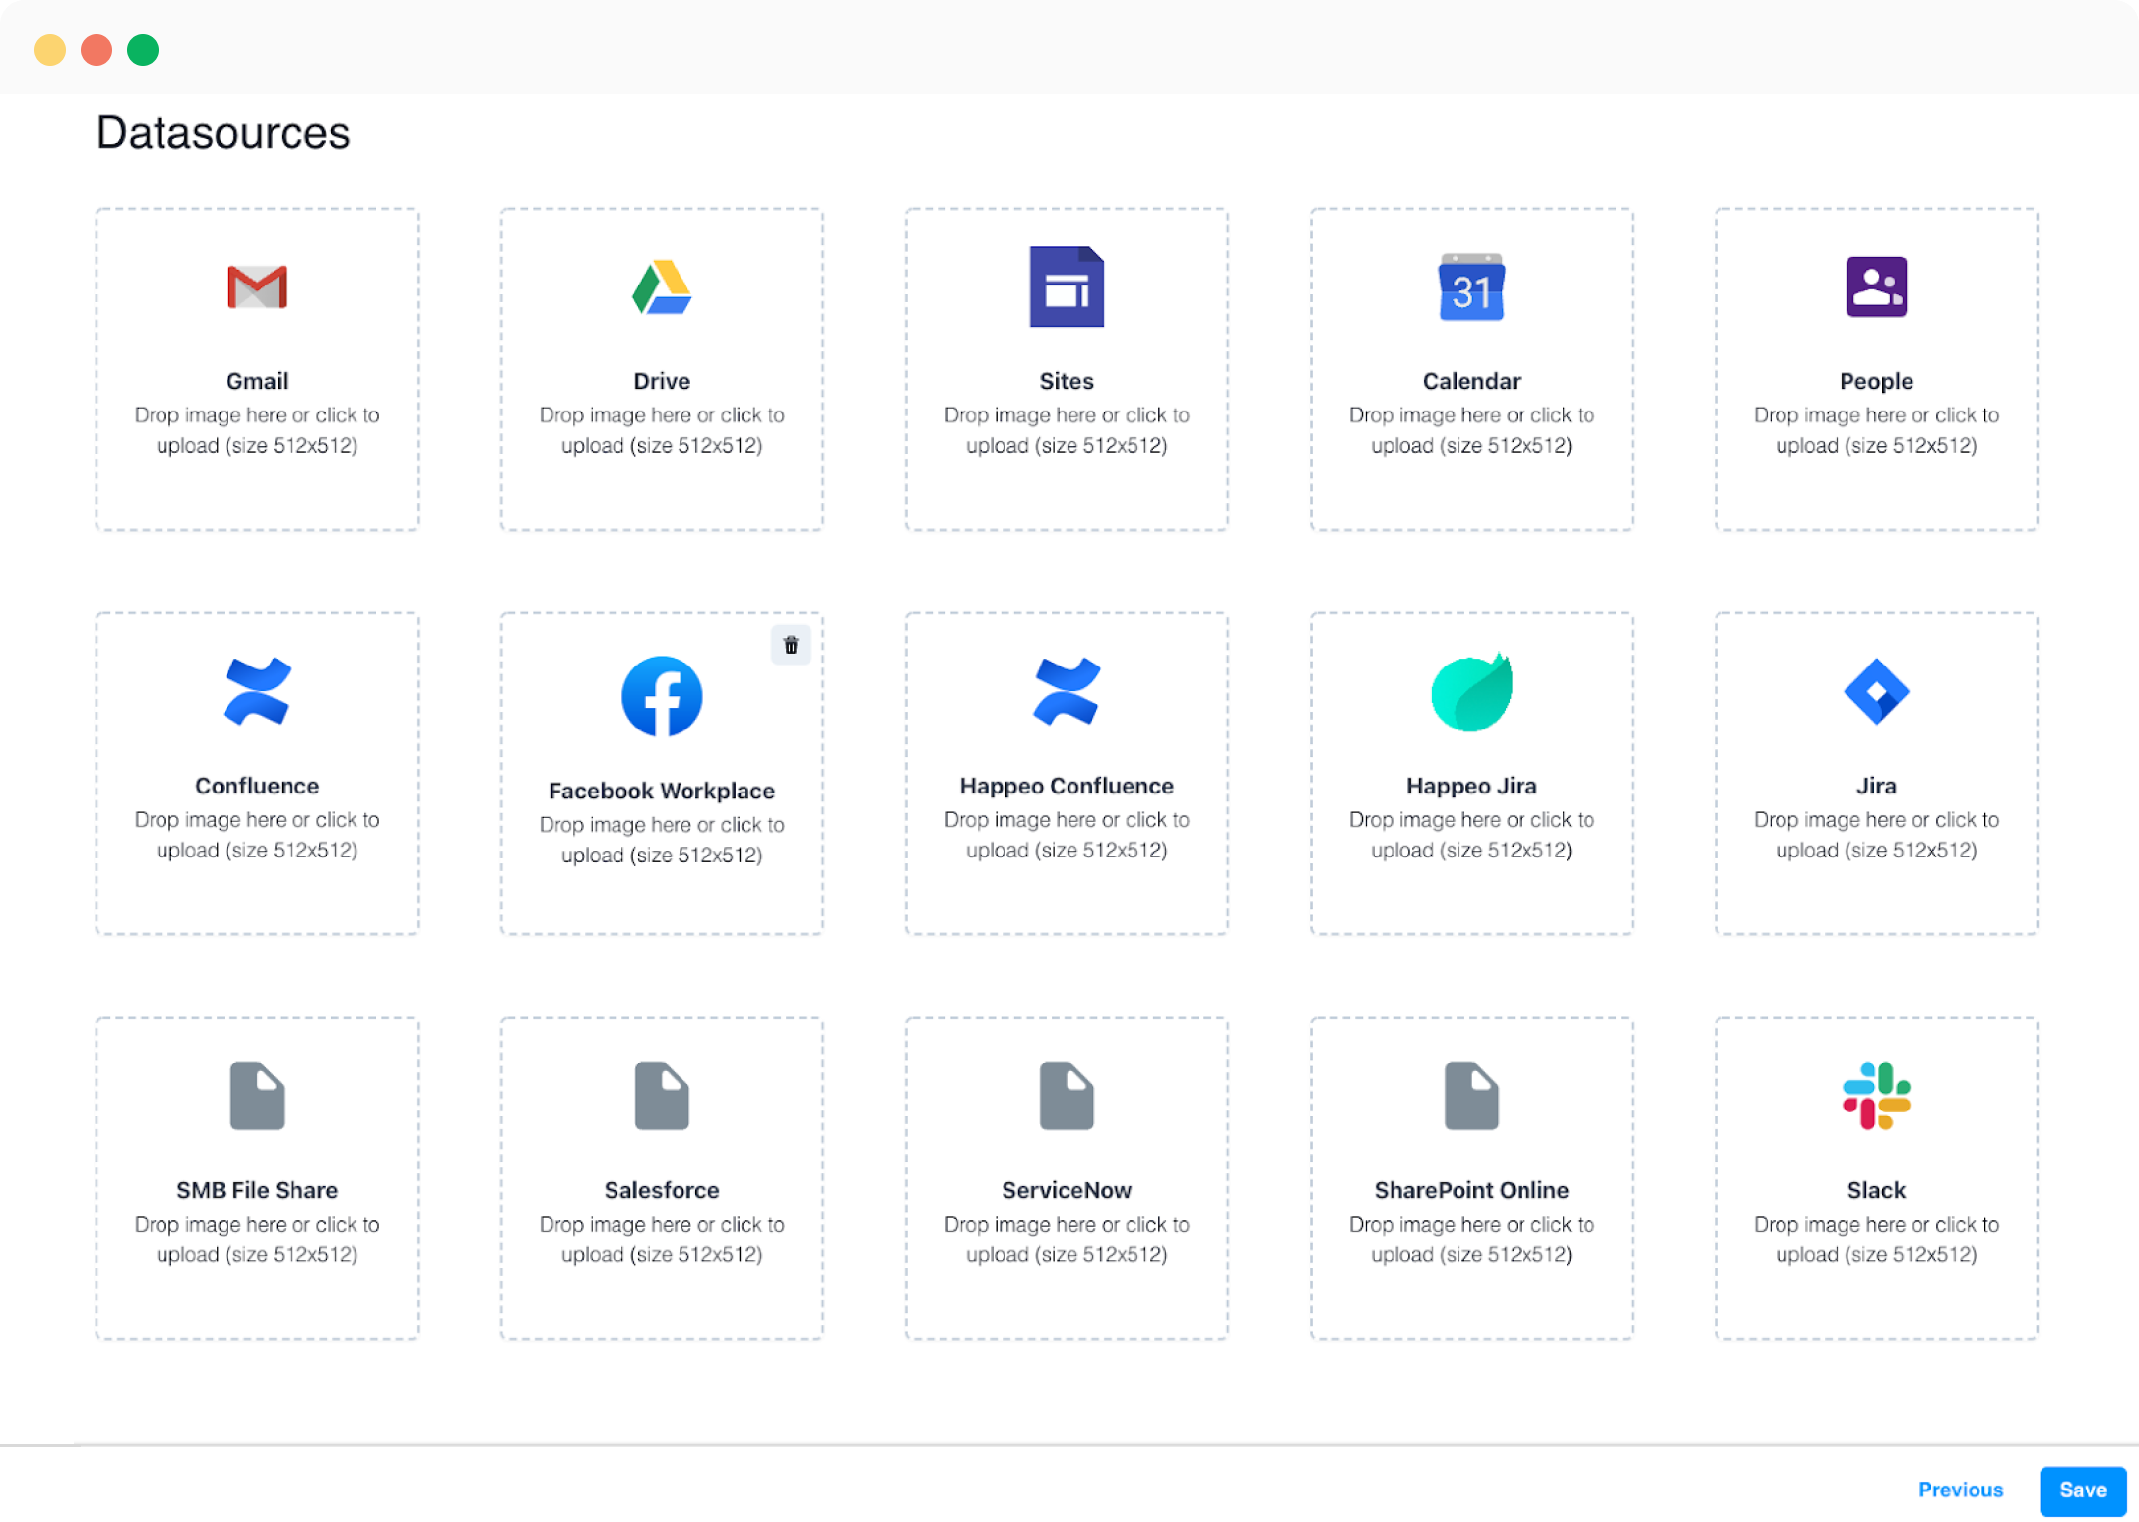Click the Confluence card logo icon
Screen dimensions: 2139x1522
click(x=257, y=691)
